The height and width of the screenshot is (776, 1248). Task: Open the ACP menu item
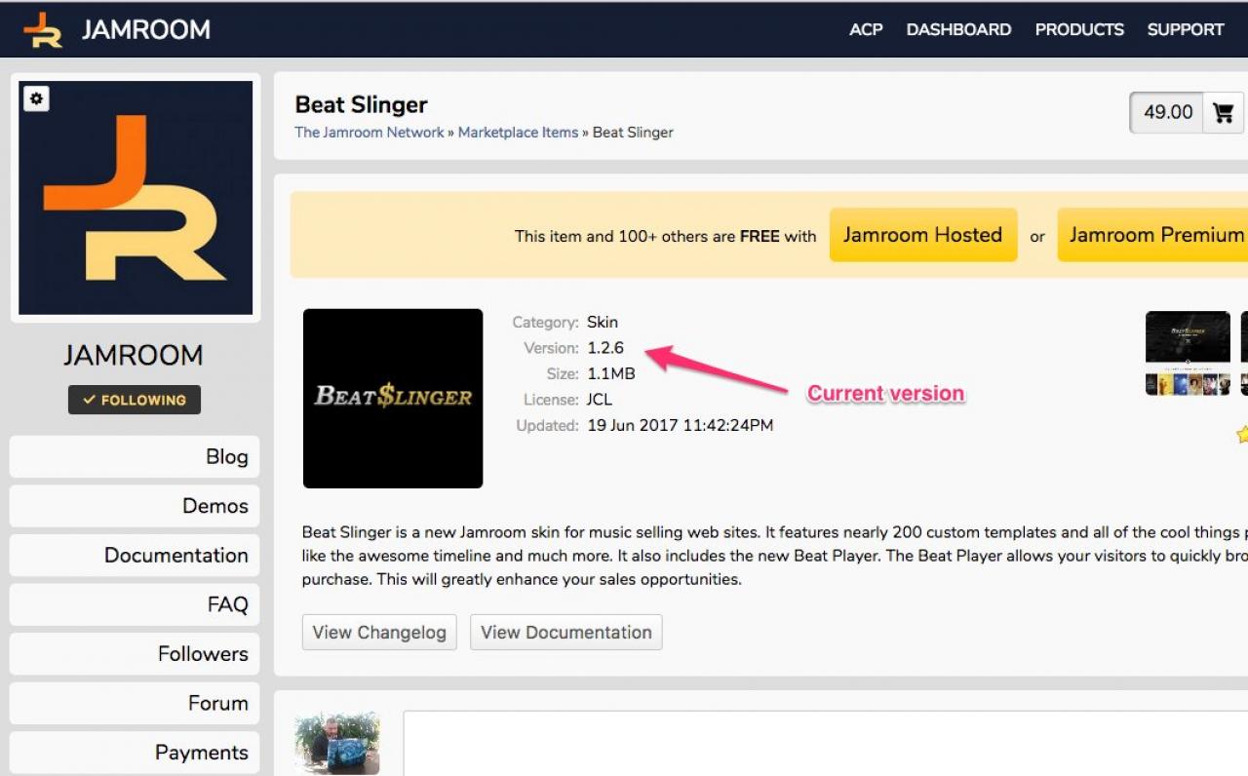pos(866,29)
